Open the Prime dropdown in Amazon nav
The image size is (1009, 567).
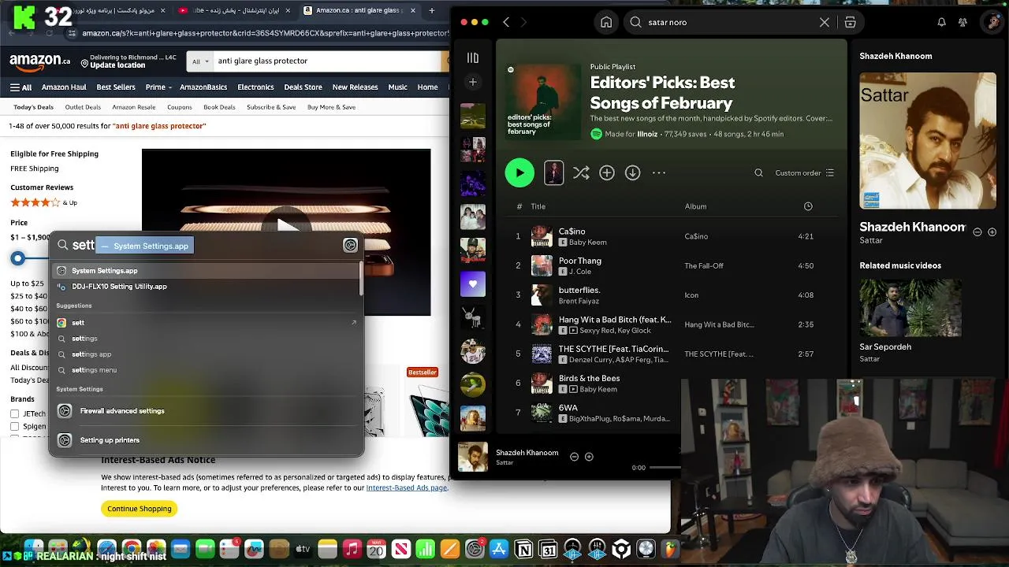158,87
